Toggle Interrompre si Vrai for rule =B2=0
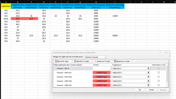This screenshot has height=99, width=176. pyautogui.click(x=158, y=68)
